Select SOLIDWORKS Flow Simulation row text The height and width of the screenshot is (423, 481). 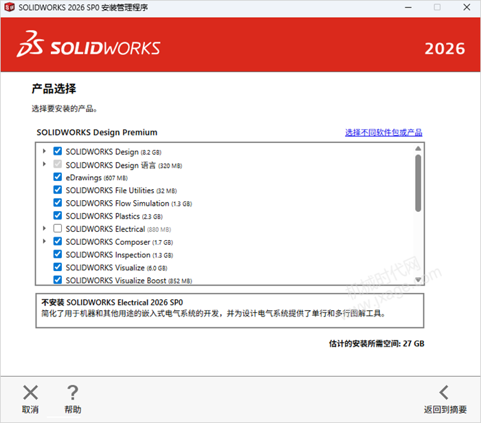[129, 204]
